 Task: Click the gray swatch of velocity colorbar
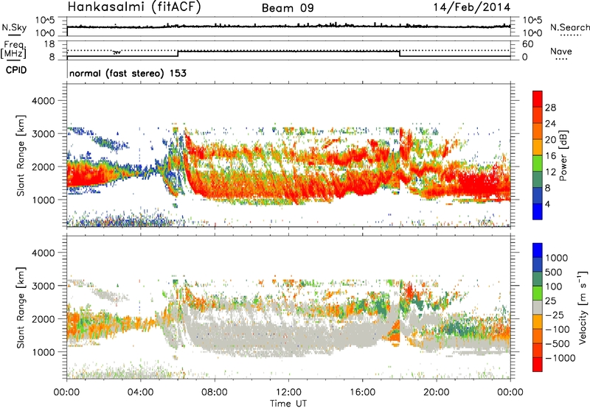click(x=538, y=307)
